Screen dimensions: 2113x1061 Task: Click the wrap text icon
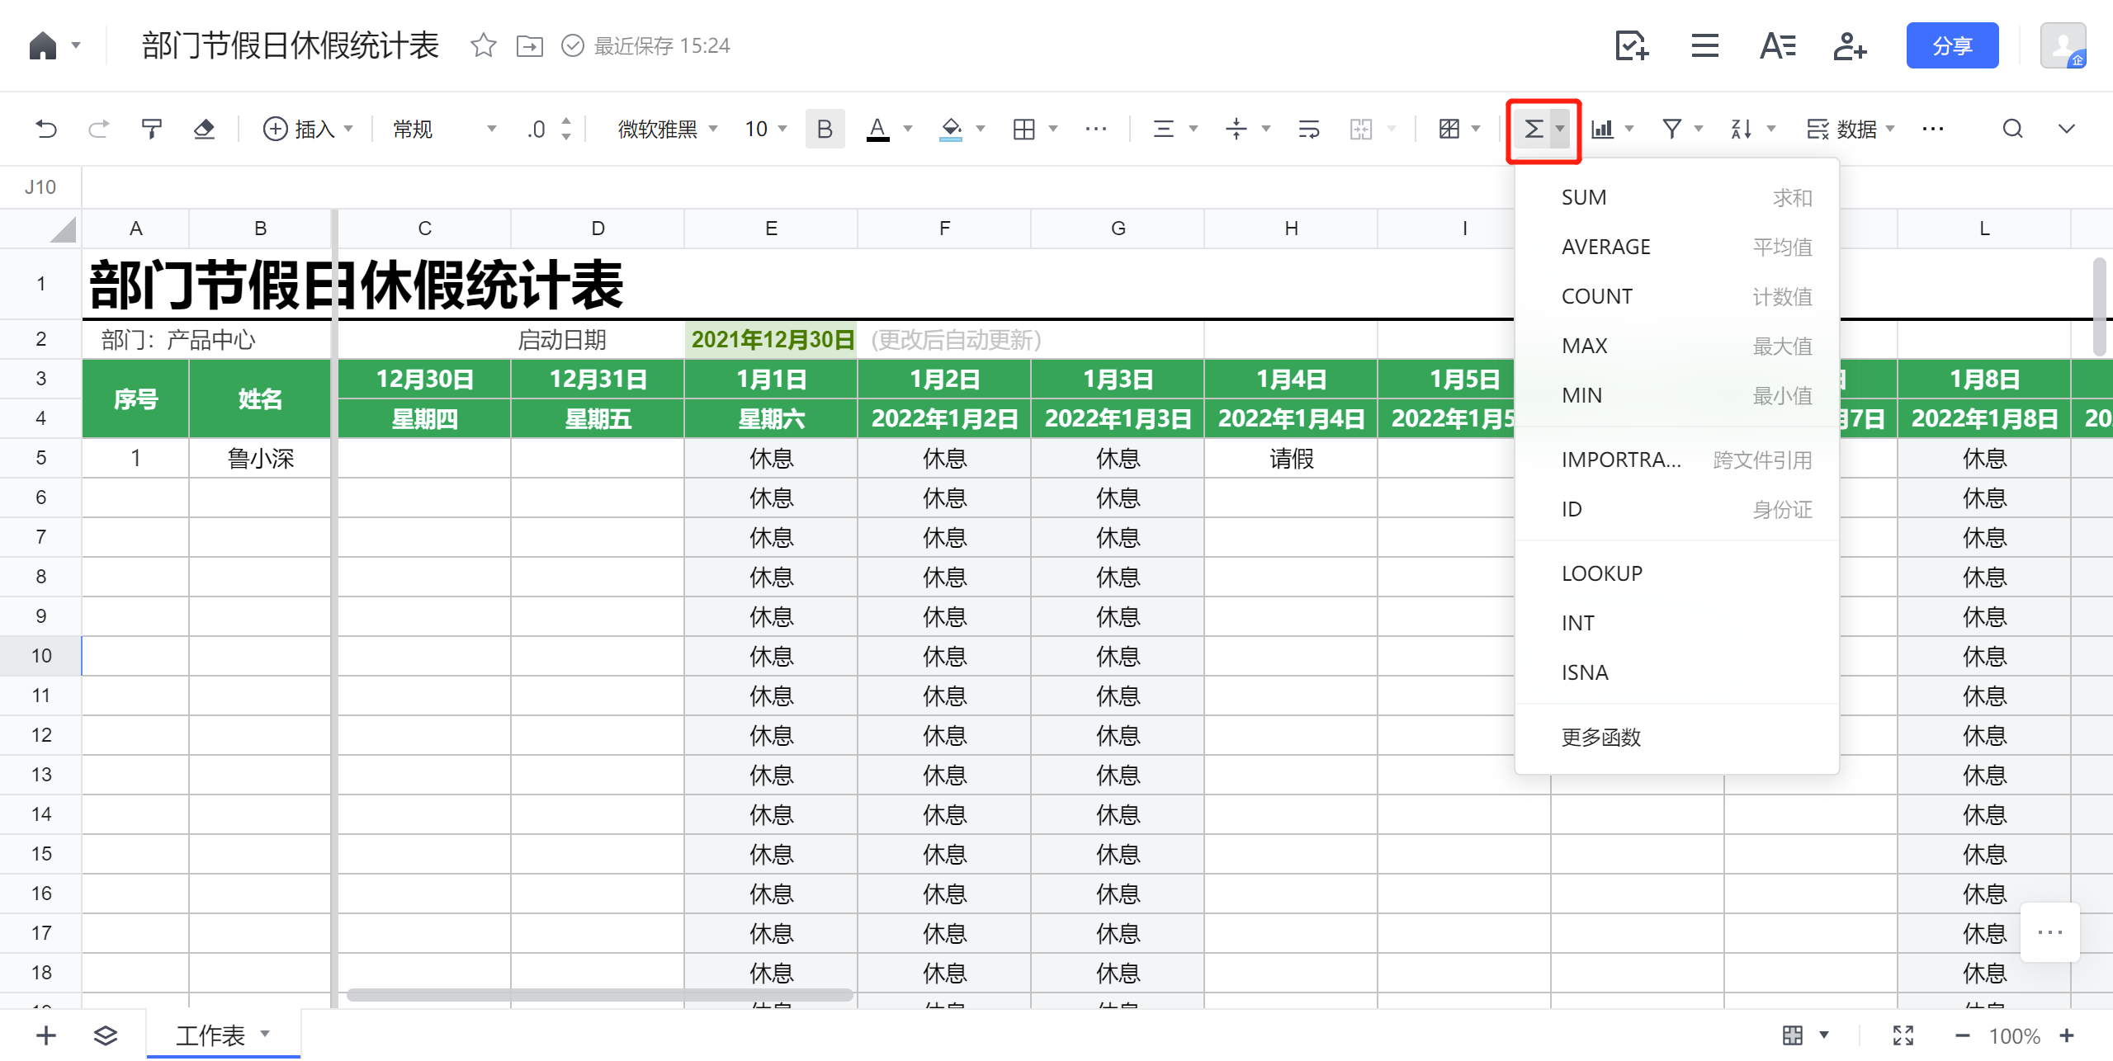(x=1308, y=130)
